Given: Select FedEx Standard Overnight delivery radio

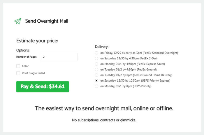Looking at the screenshot, I should (96, 53).
